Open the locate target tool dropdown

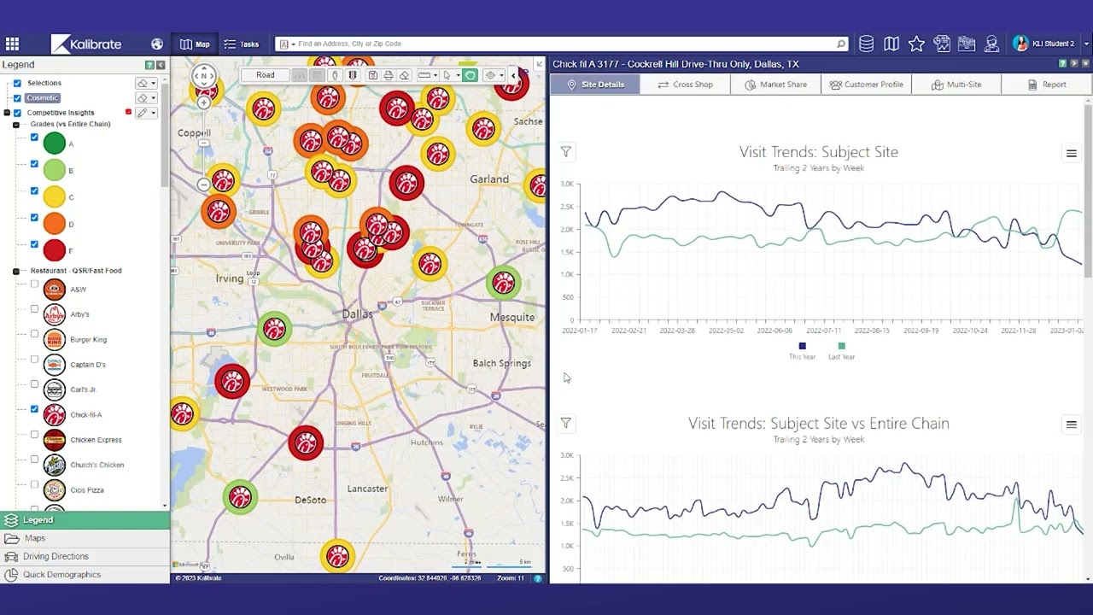pyautogui.click(x=501, y=75)
